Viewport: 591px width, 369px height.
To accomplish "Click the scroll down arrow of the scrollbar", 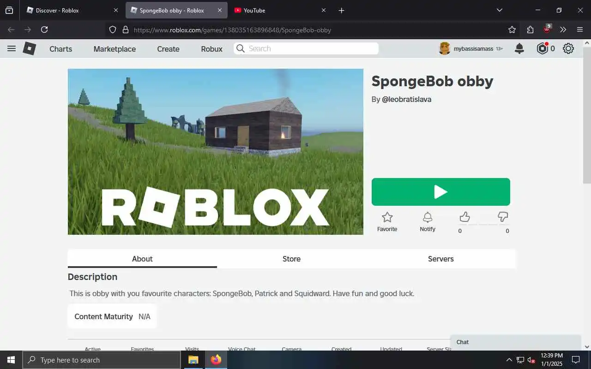I will [x=587, y=347].
